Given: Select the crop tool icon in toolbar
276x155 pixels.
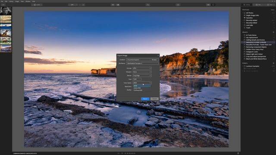Looking at the screenshot, I should click(x=148, y=5).
